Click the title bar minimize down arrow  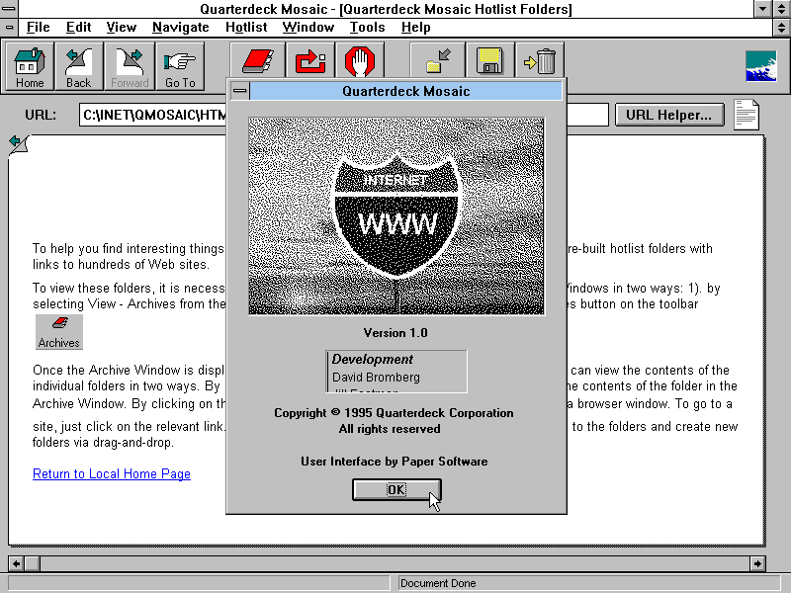coord(763,9)
